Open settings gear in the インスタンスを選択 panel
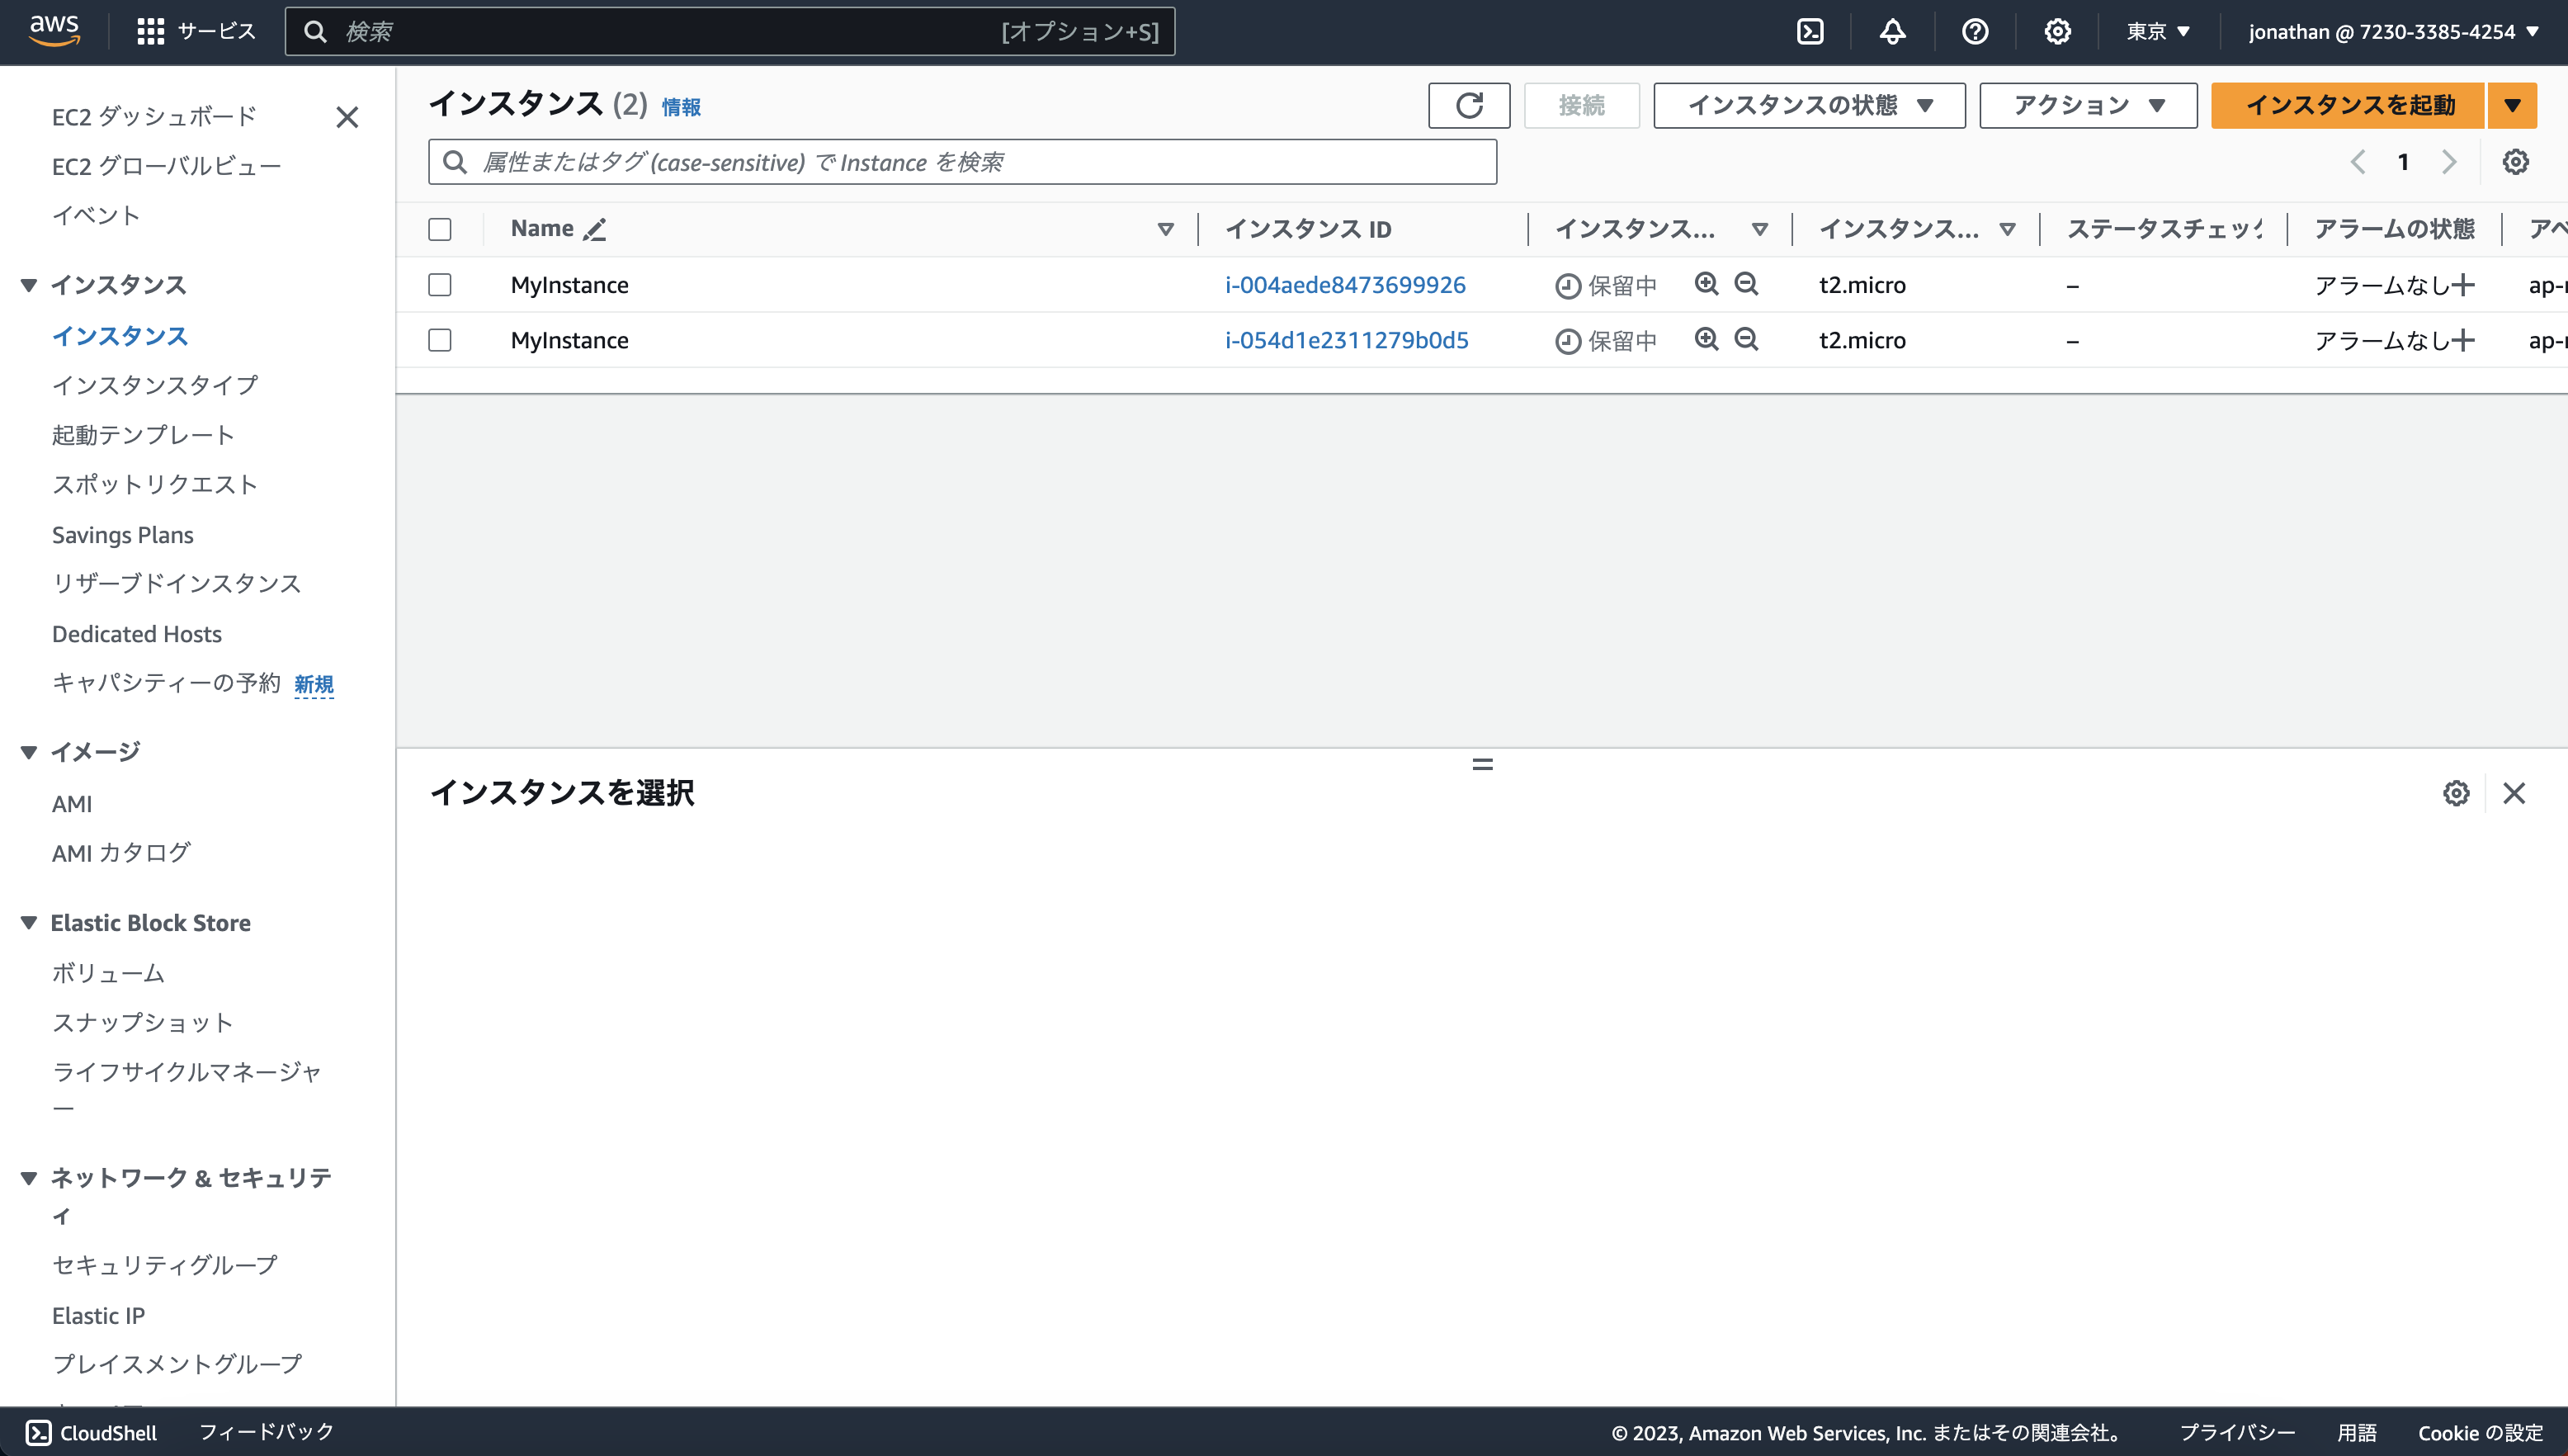This screenshot has width=2568, height=1456. [x=2456, y=793]
